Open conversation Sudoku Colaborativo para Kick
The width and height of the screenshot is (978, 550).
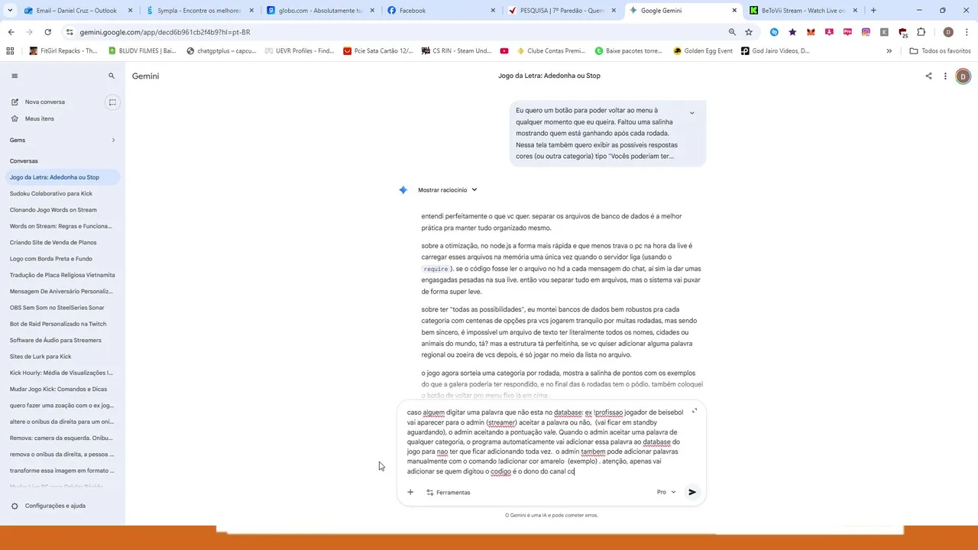51,193
